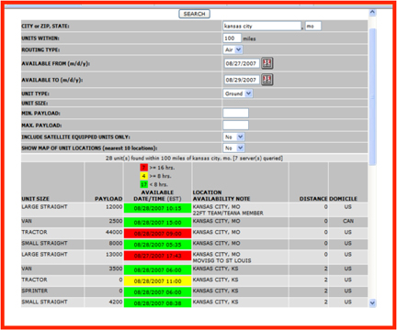Select the red 08/28/2007 09:00 tractor availability cell
Viewport: 397px width, 330px height.
point(157,234)
